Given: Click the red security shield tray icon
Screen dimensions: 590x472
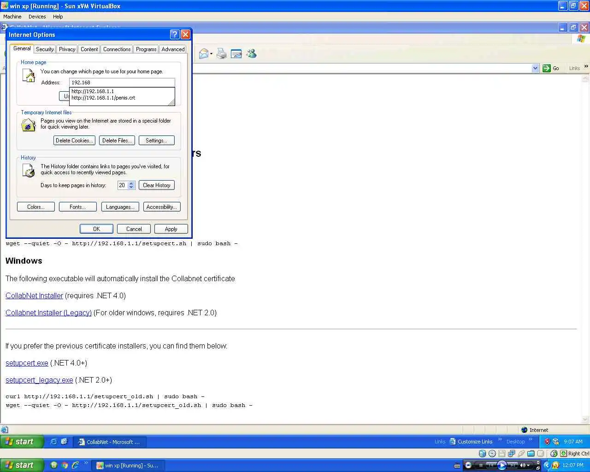Looking at the screenshot, I should (x=547, y=442).
